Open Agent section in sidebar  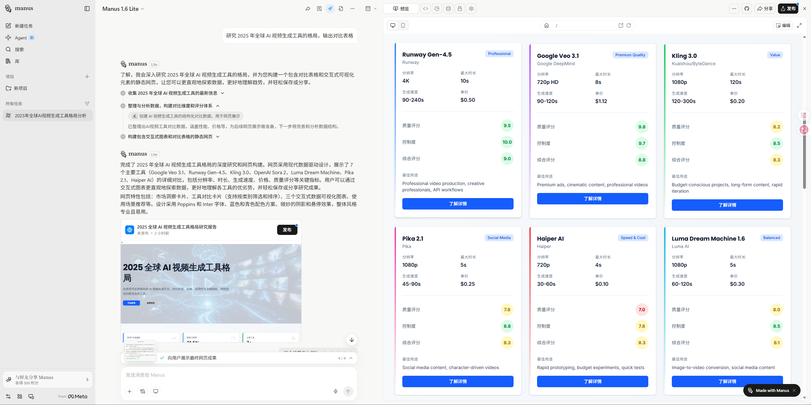coord(48,38)
